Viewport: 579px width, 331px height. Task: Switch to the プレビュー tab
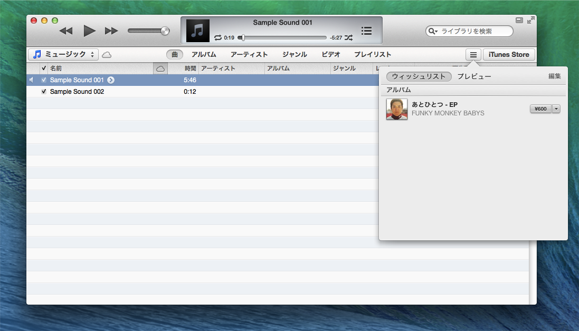(x=474, y=76)
